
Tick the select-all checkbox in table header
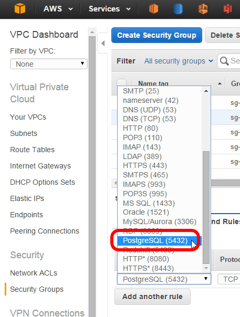click(122, 82)
